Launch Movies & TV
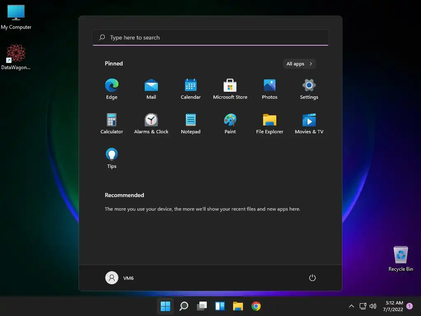The image size is (421, 316). (x=309, y=123)
